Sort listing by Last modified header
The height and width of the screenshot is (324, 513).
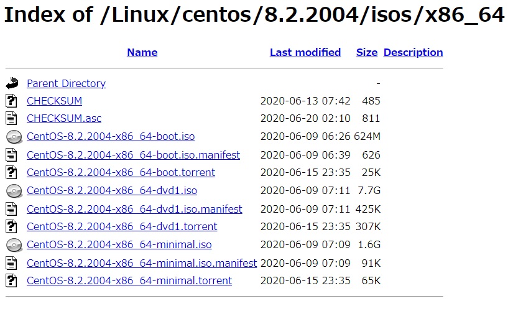point(305,52)
